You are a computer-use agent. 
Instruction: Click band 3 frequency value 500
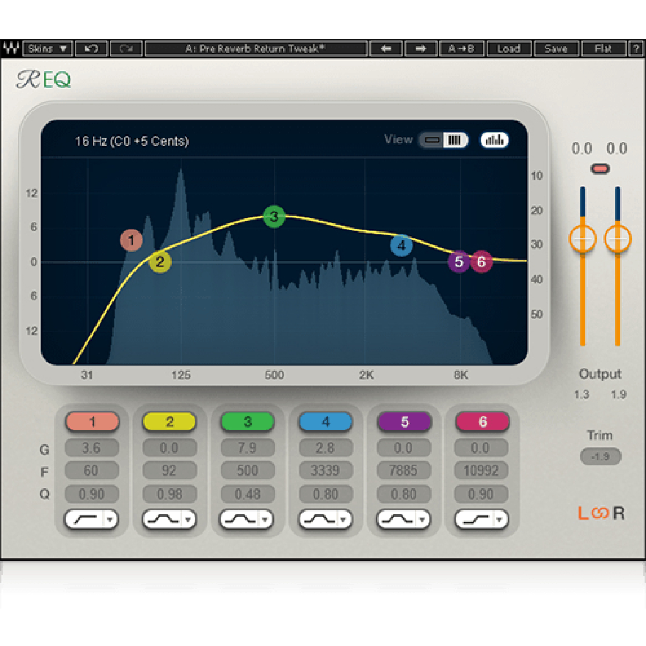(x=248, y=470)
